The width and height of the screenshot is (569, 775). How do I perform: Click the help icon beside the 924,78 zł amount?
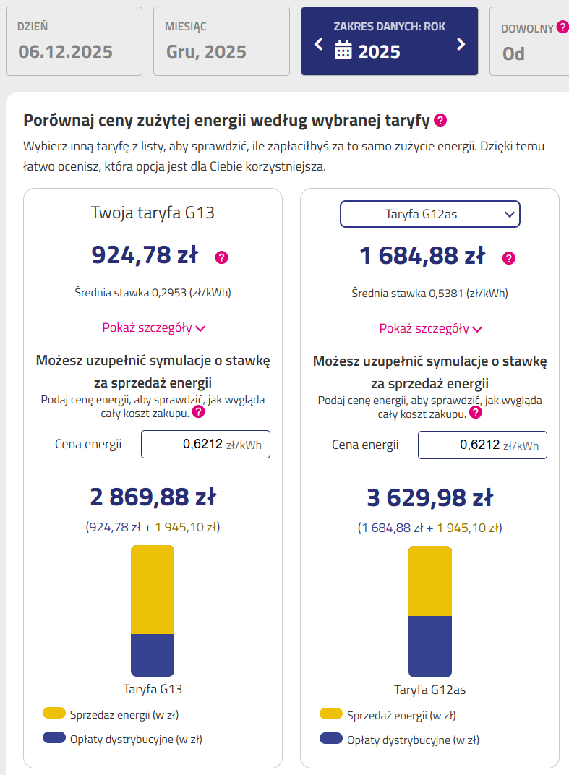(x=222, y=257)
